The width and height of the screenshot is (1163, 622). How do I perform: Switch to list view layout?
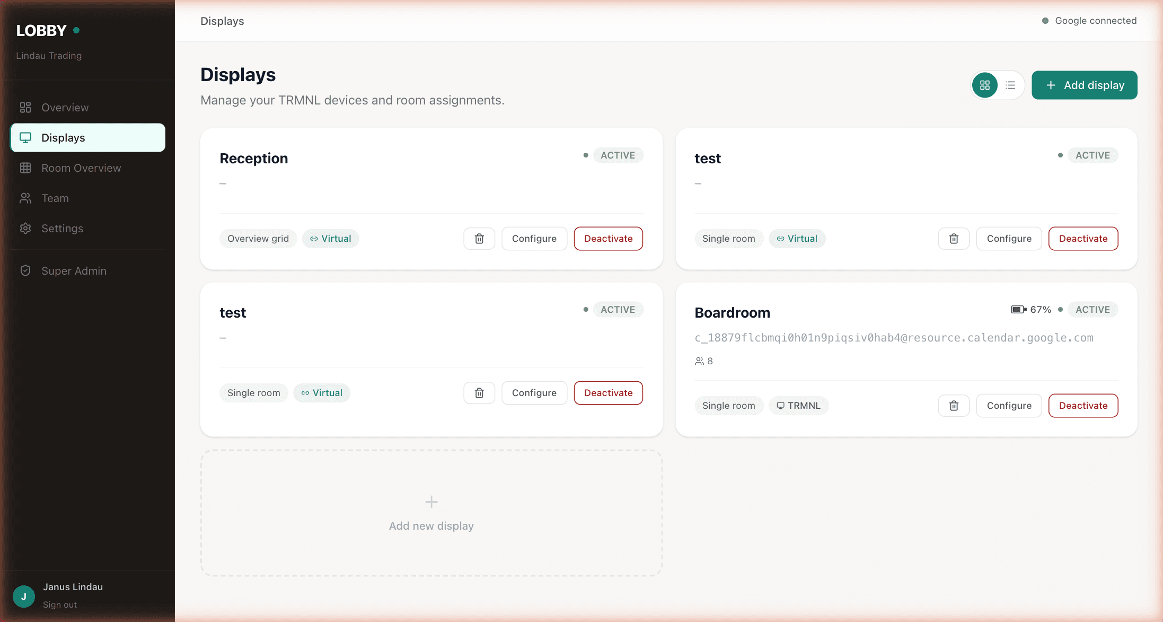pyautogui.click(x=1010, y=85)
